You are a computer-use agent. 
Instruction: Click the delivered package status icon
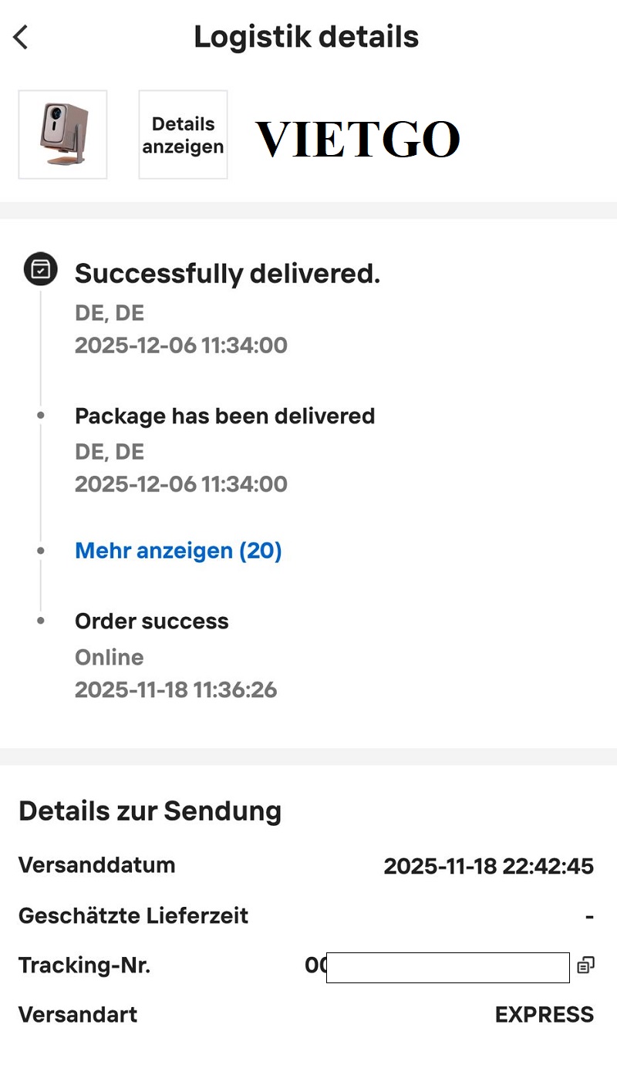pyautogui.click(x=40, y=269)
